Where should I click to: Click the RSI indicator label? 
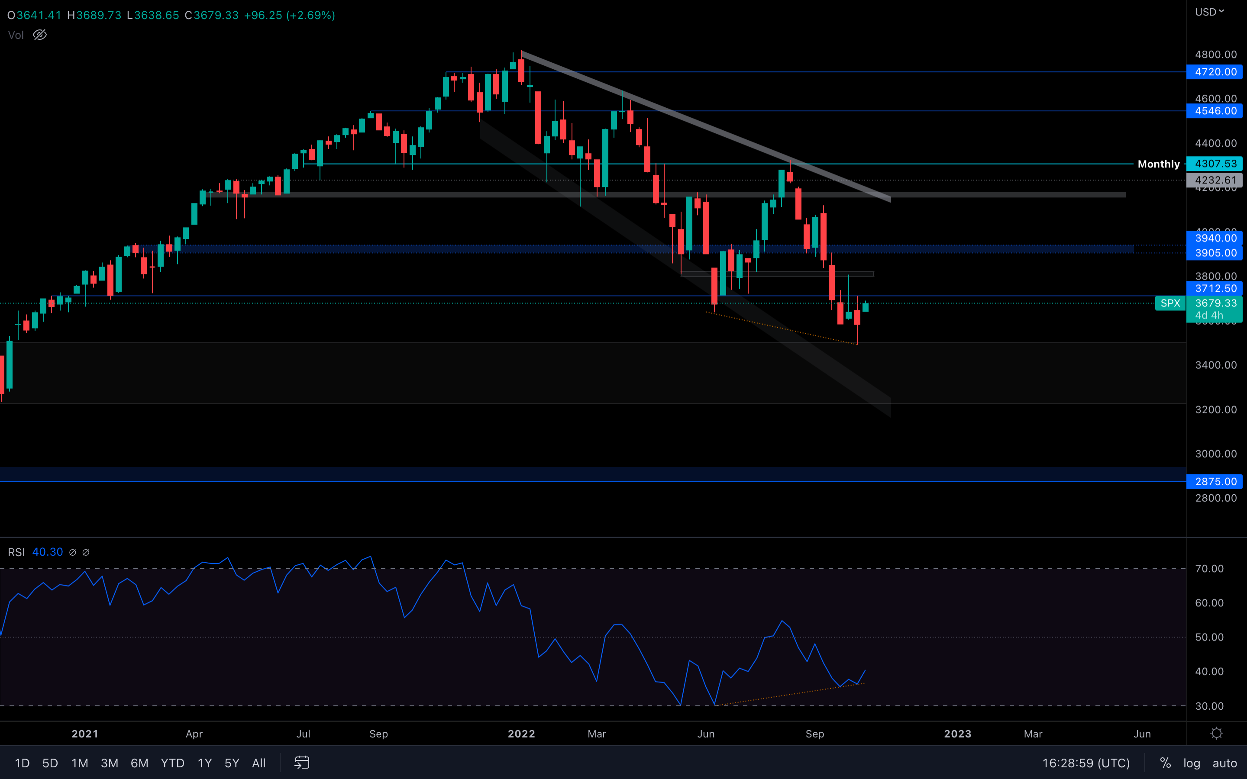click(x=16, y=552)
